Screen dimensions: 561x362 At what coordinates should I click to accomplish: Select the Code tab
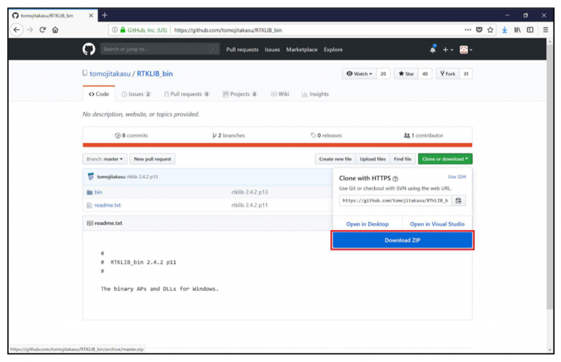click(99, 94)
